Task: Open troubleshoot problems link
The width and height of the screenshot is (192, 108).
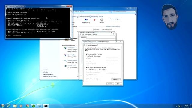Action: pos(72,66)
